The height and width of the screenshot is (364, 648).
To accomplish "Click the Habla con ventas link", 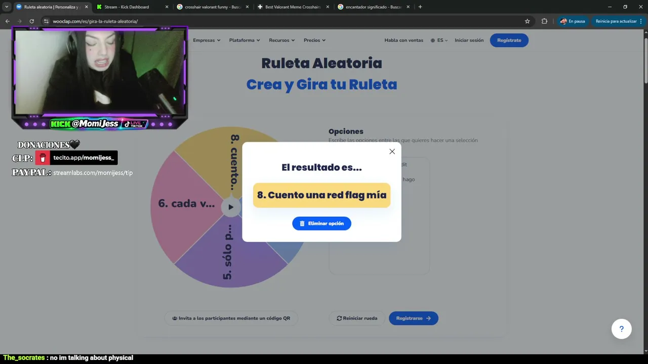I will (x=404, y=40).
